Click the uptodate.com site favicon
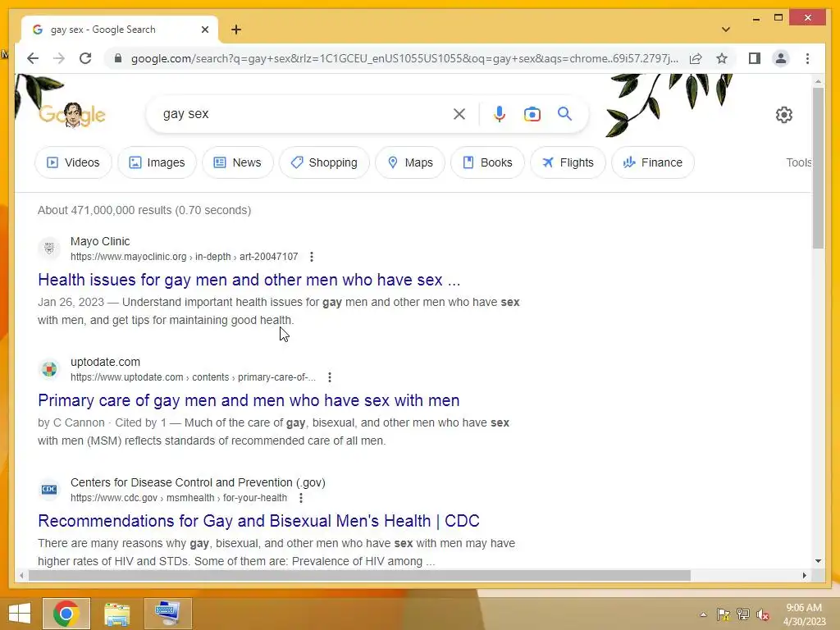840x630 pixels. pyautogui.click(x=49, y=368)
